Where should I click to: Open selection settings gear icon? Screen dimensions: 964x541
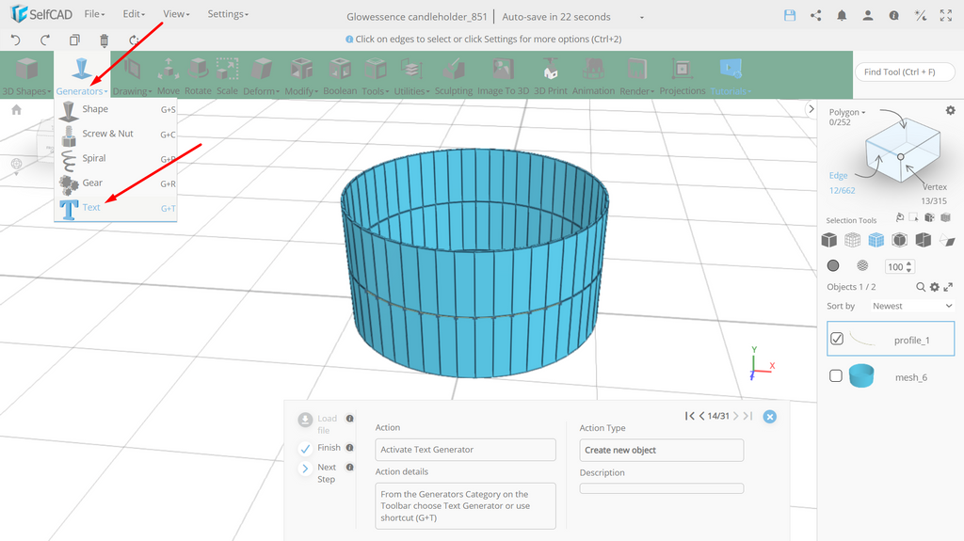[x=951, y=111]
